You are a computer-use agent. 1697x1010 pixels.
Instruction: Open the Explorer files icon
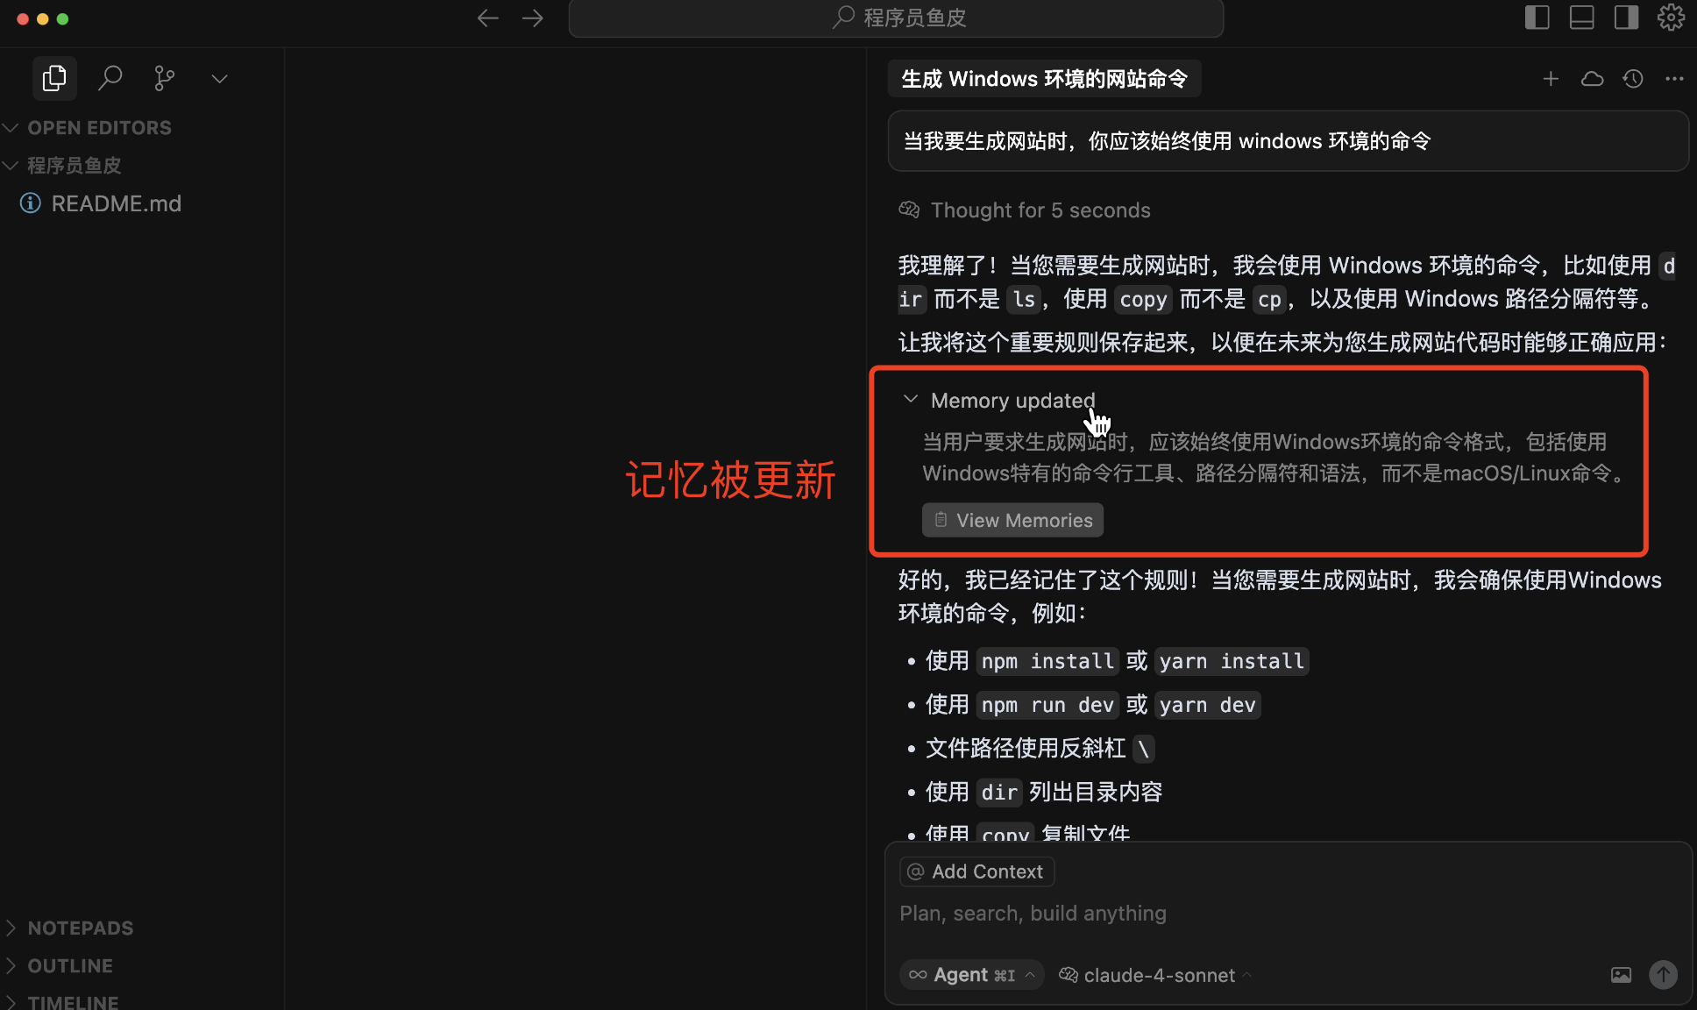[54, 79]
